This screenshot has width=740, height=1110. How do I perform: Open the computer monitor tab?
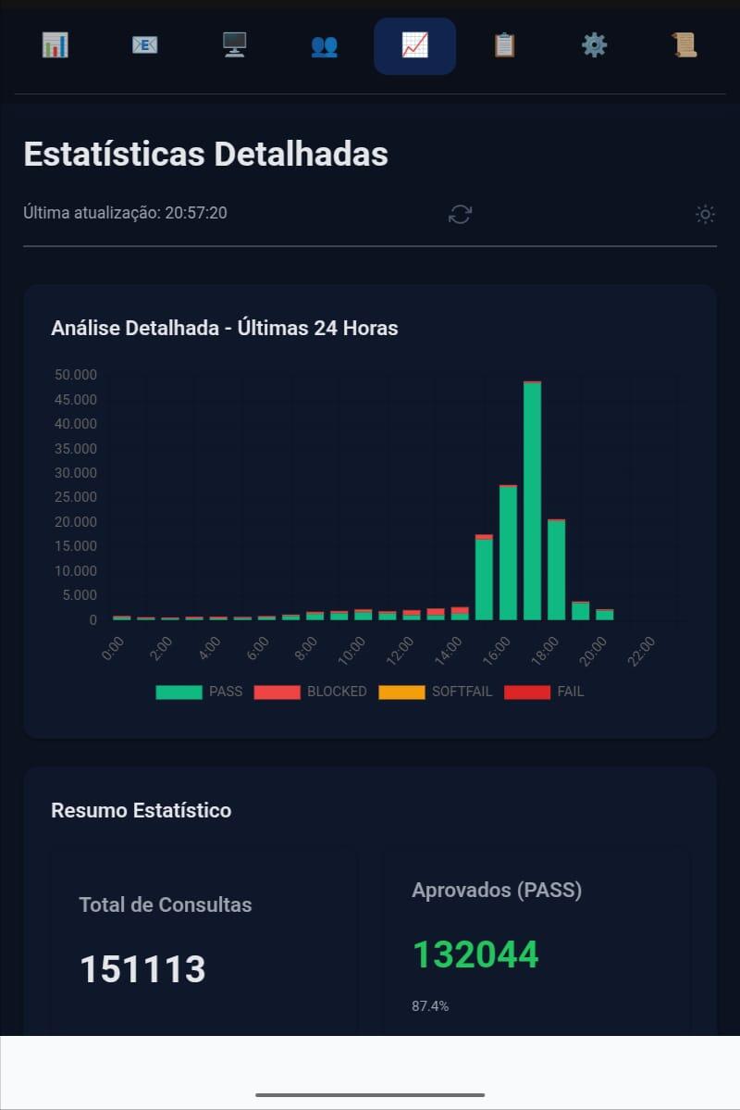coord(235,45)
